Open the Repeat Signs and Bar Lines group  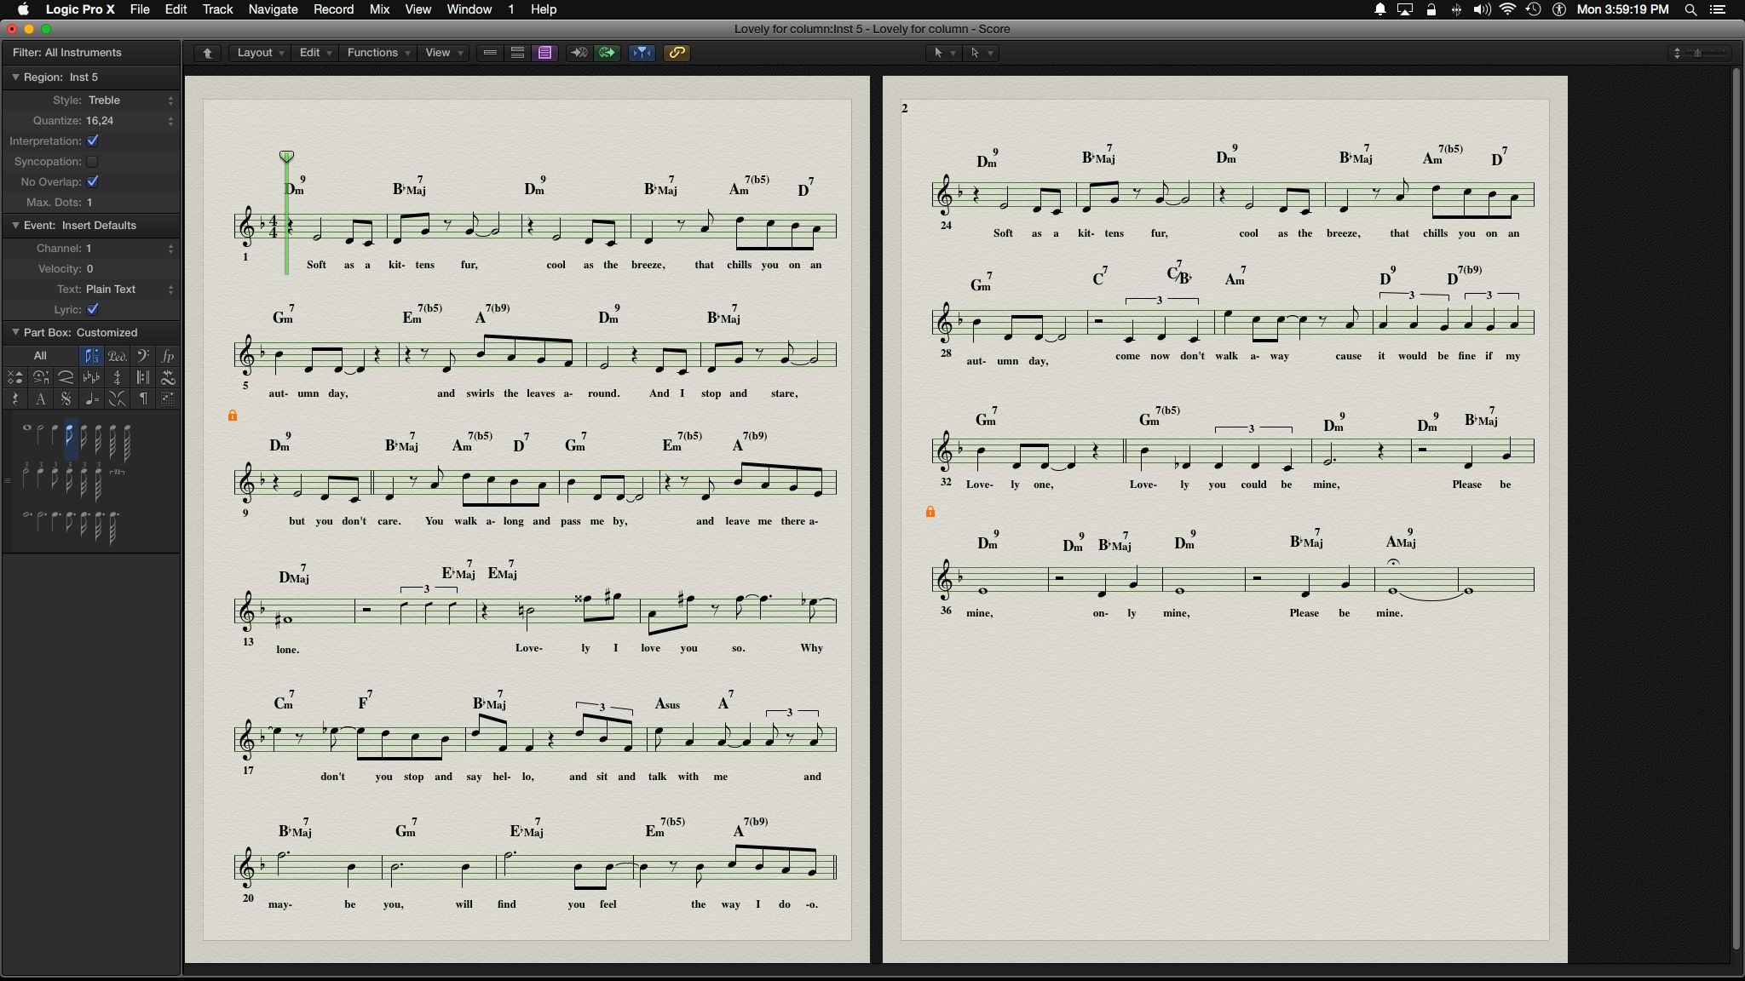point(142,377)
